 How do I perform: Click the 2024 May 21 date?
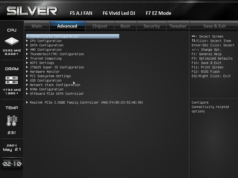[12, 148]
